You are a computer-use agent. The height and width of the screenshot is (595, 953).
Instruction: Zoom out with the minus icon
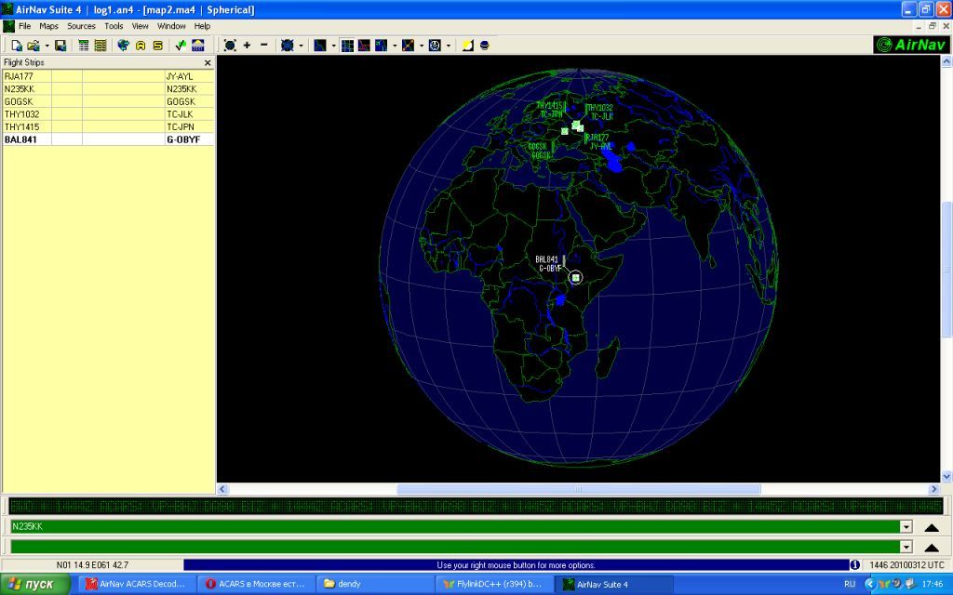(263, 46)
